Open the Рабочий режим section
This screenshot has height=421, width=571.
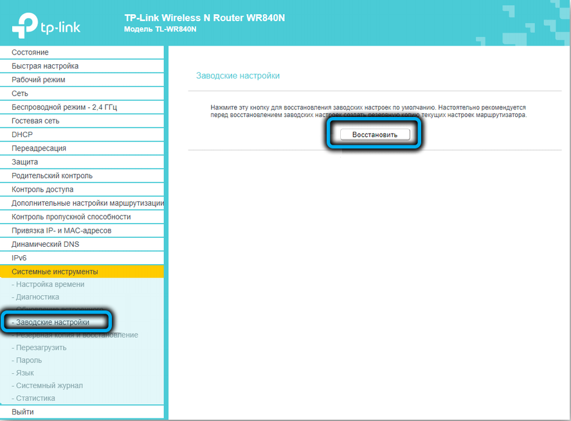click(x=39, y=80)
